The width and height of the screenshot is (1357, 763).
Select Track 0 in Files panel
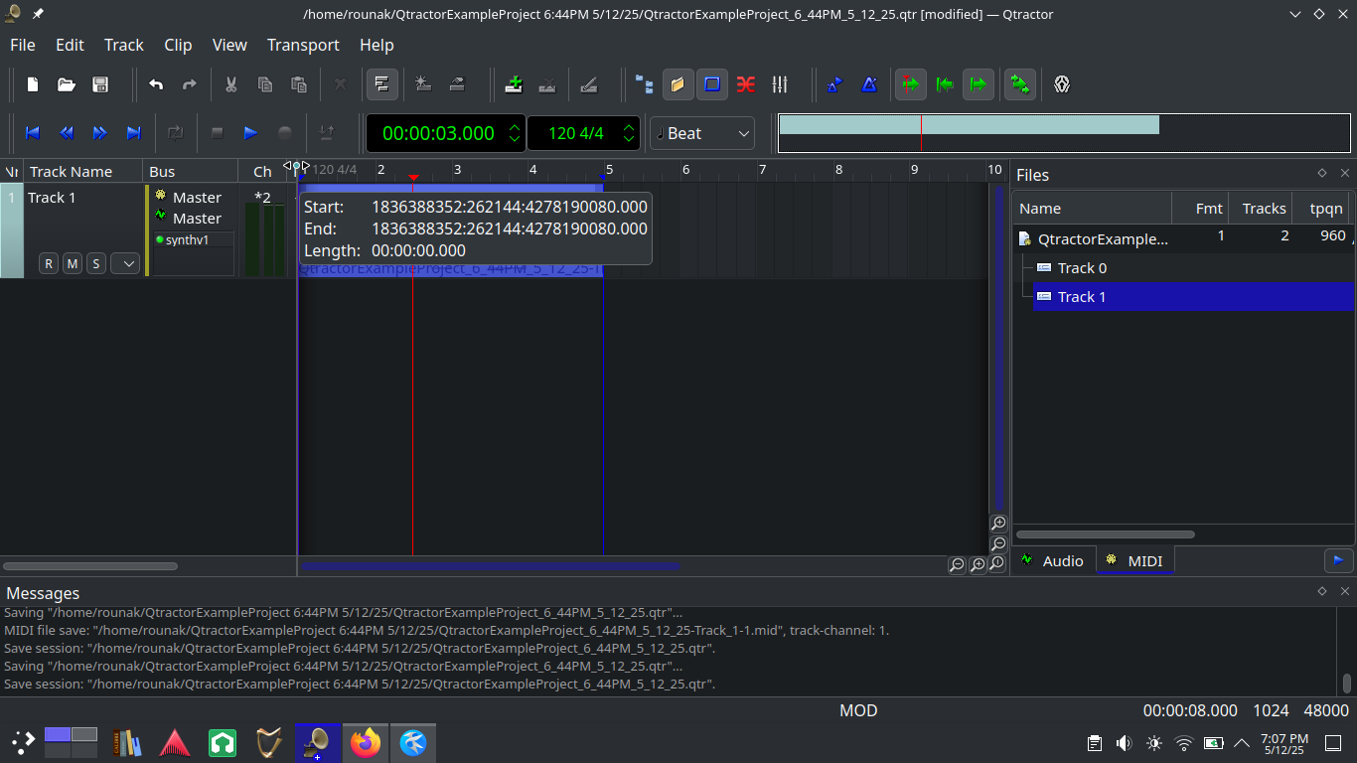1082,268
